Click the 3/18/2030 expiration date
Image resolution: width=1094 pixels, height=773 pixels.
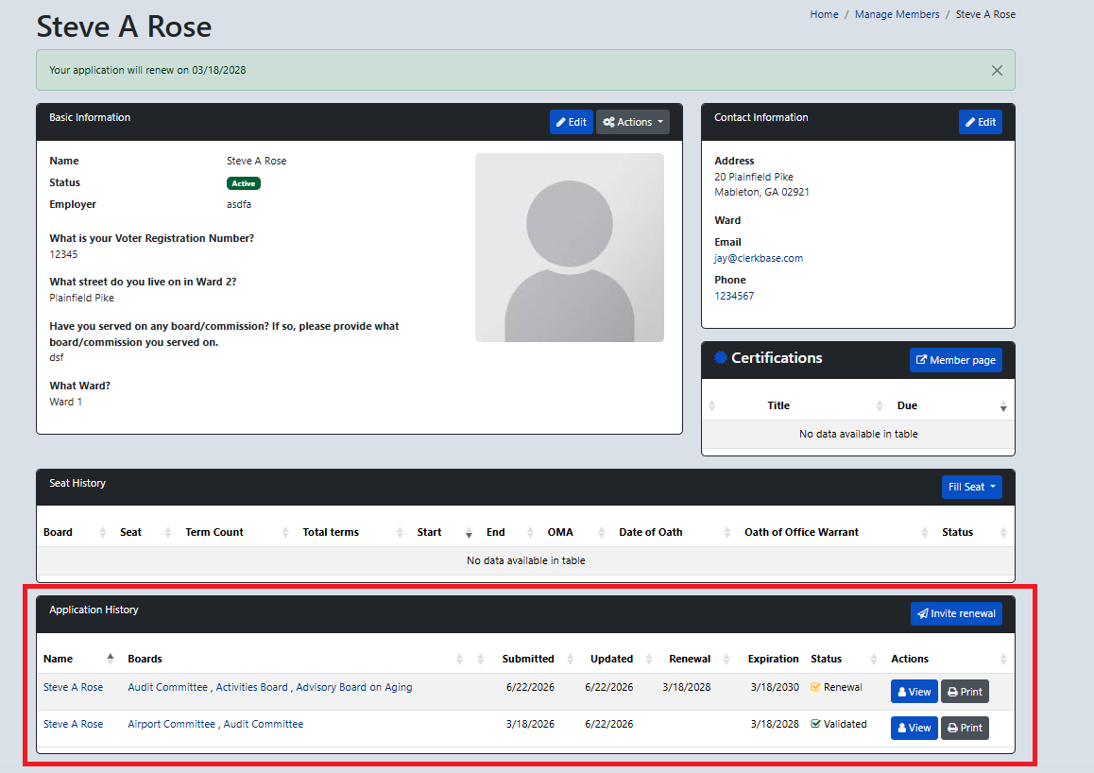775,687
